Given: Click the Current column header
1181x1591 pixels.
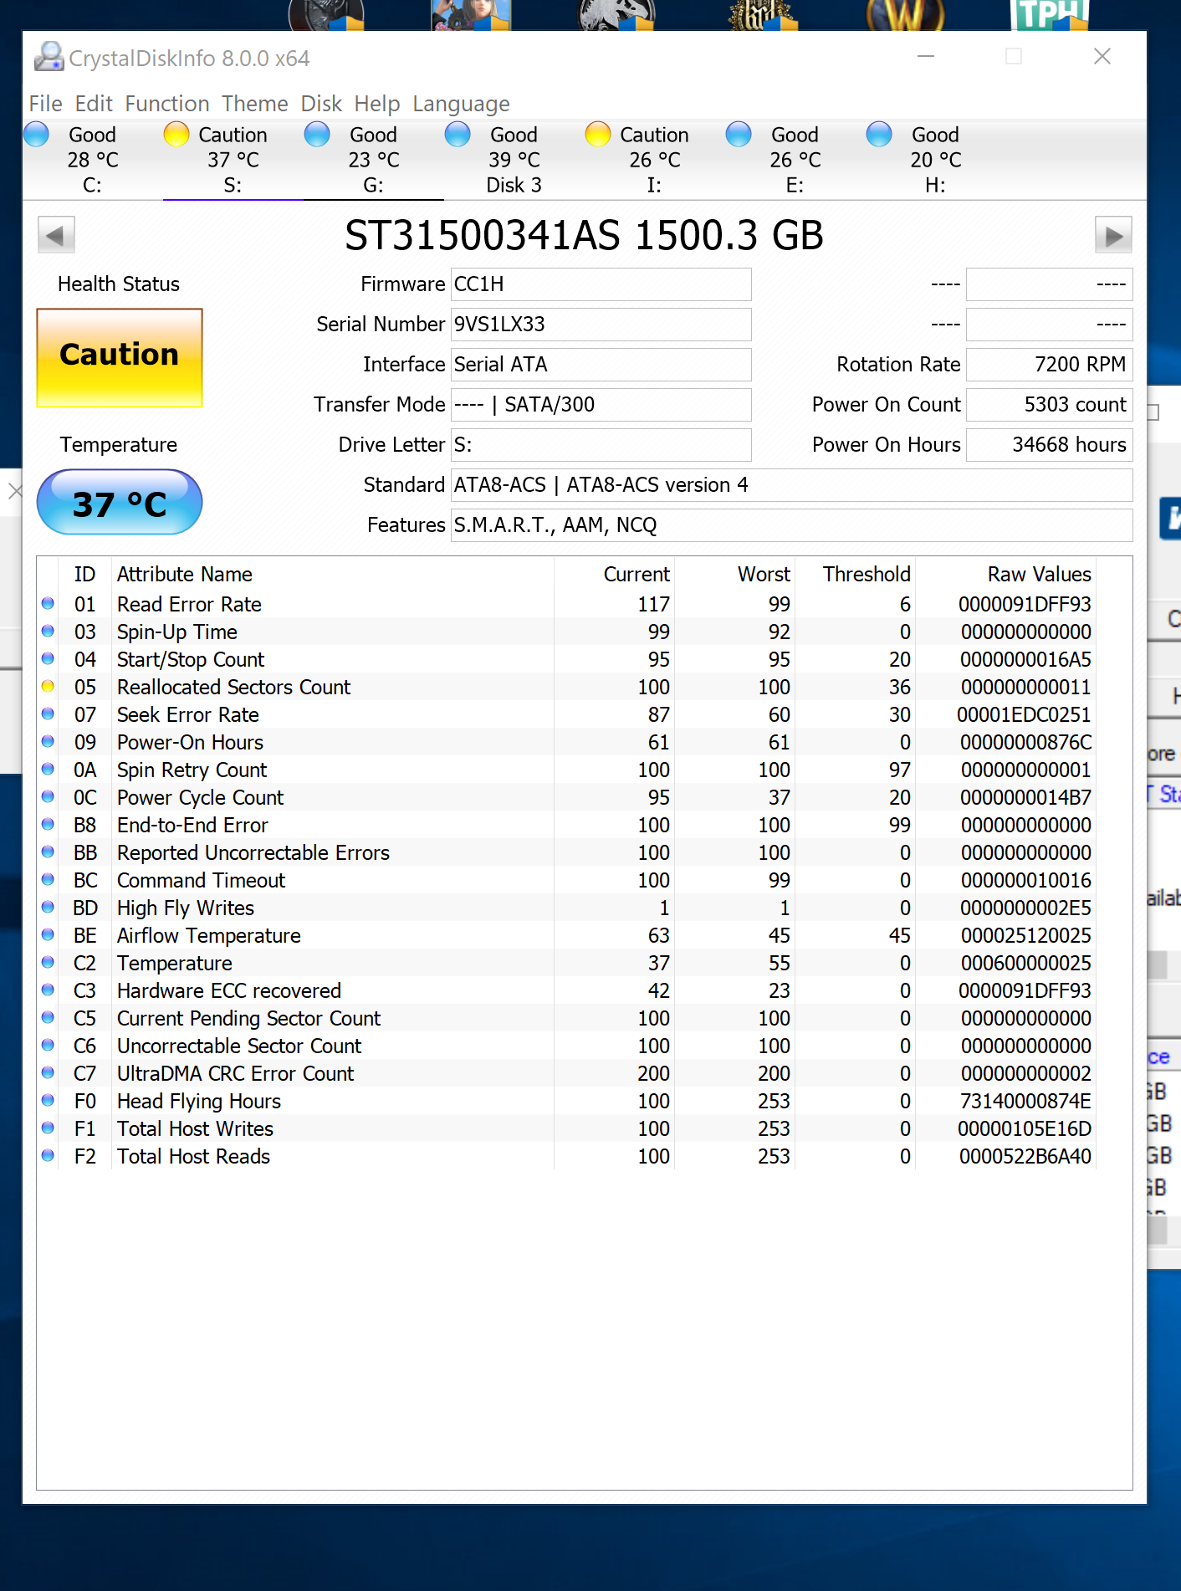Looking at the screenshot, I should point(637,574).
